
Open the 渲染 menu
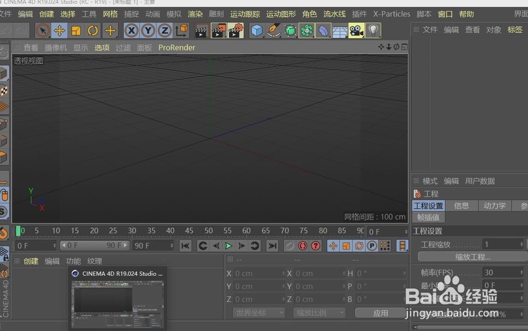tap(195, 14)
